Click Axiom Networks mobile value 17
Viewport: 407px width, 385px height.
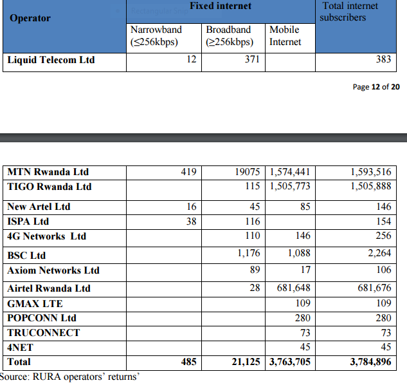(305, 270)
